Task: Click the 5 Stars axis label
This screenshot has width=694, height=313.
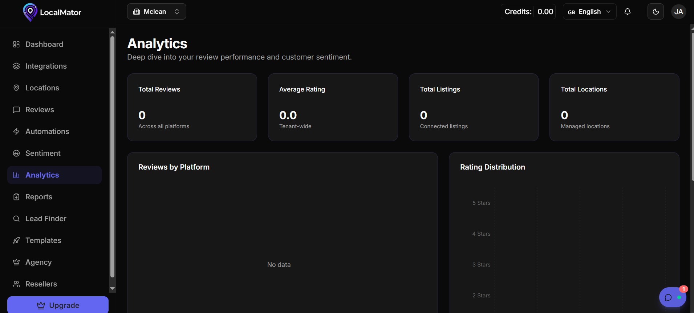Action: [x=481, y=203]
